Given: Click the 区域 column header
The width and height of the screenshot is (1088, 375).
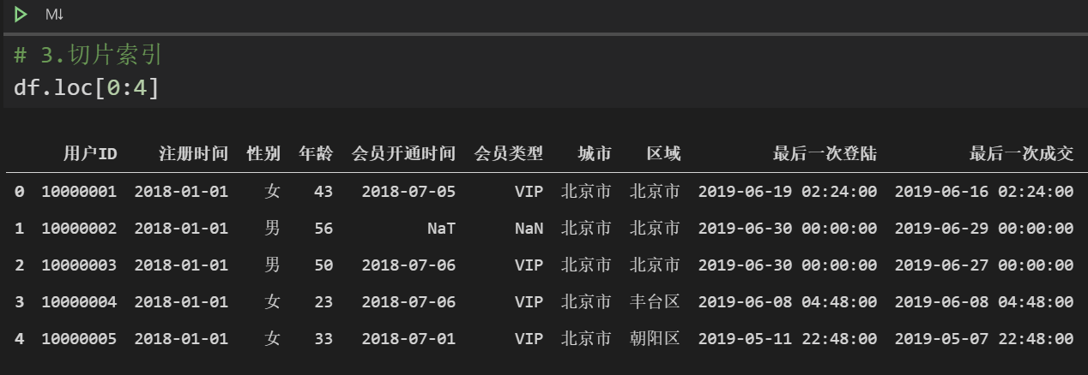Looking at the screenshot, I should pos(663,154).
